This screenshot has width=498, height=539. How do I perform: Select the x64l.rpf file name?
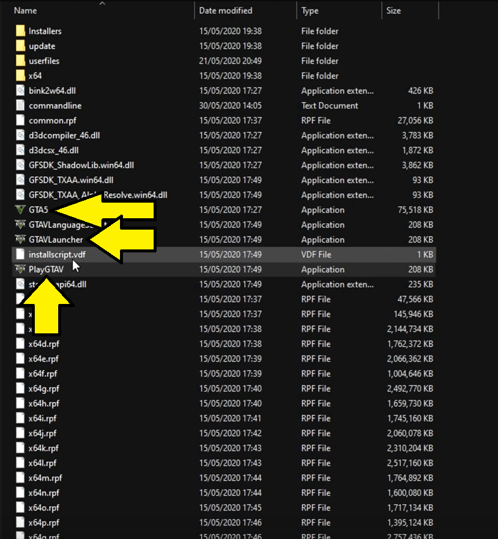click(x=43, y=463)
